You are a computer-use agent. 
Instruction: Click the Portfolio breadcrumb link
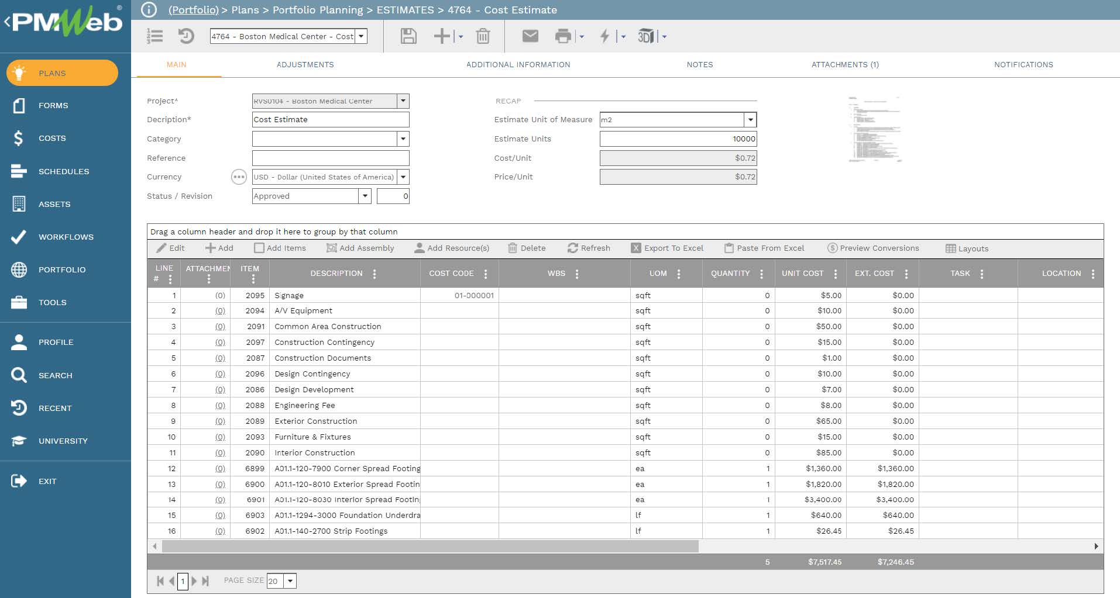point(193,10)
